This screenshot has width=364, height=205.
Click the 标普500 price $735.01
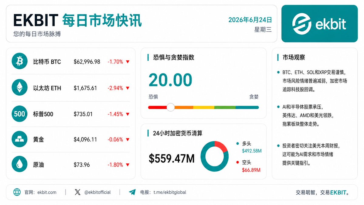point(83,114)
